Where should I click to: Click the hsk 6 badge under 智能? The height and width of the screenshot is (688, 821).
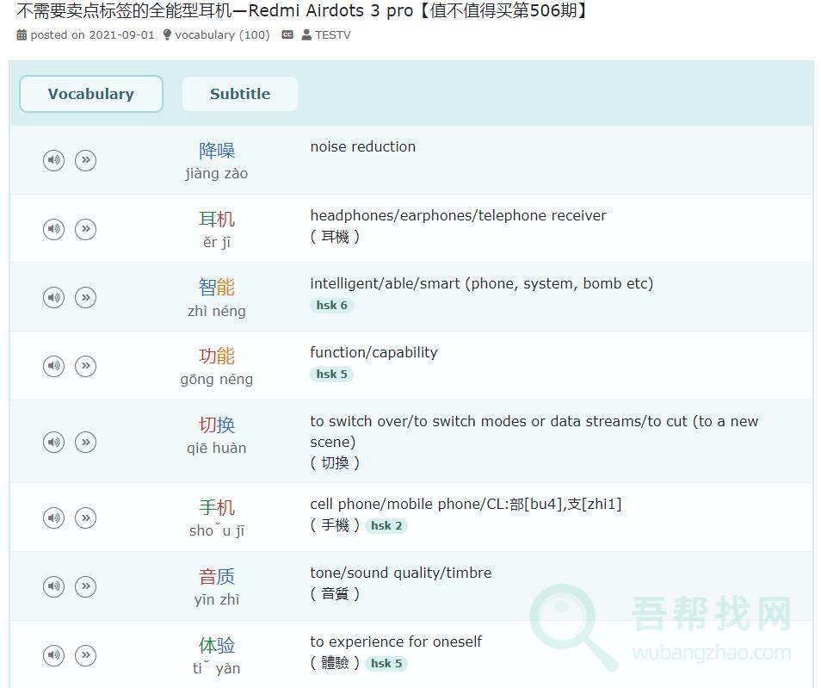coord(332,305)
